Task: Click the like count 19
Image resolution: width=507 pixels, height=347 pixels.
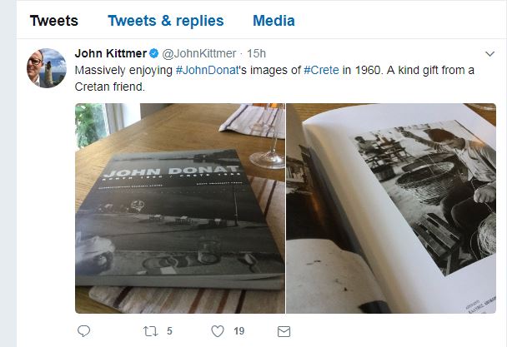Action: click(x=239, y=331)
